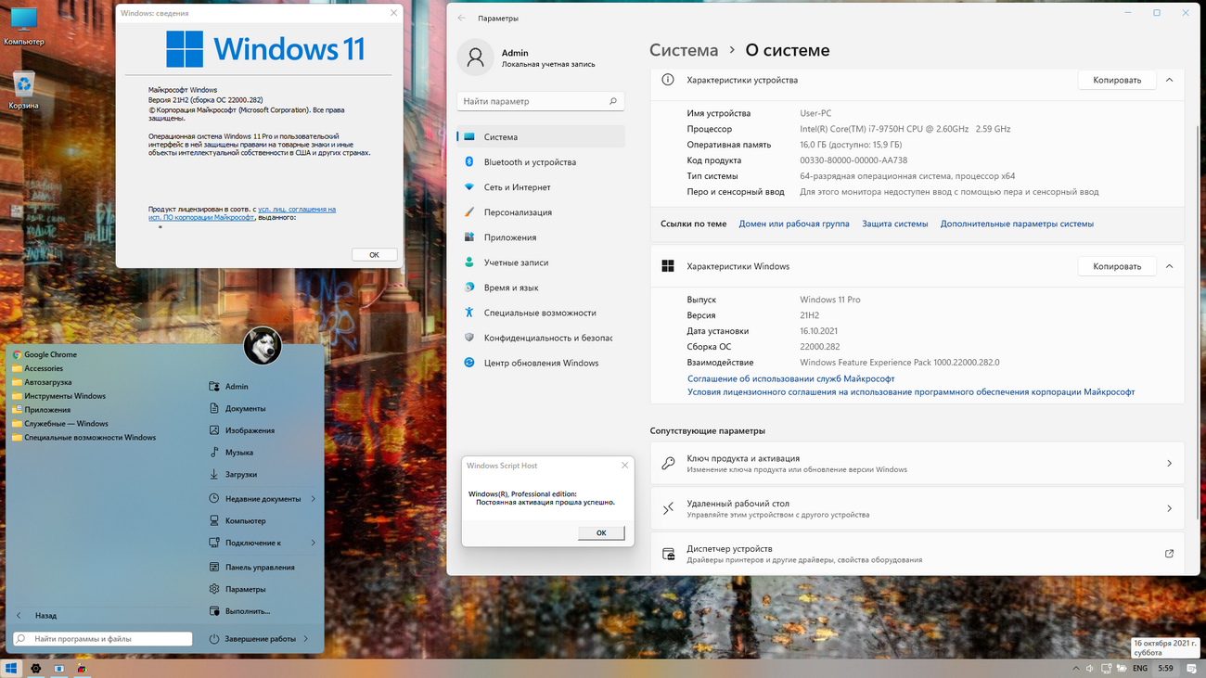The width and height of the screenshot is (1206, 678).
Task: Open Удаленный рабочий стол row
Action: (917, 508)
